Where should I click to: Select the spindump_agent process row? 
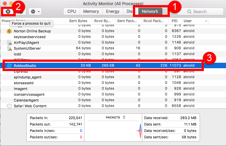pos(27,77)
